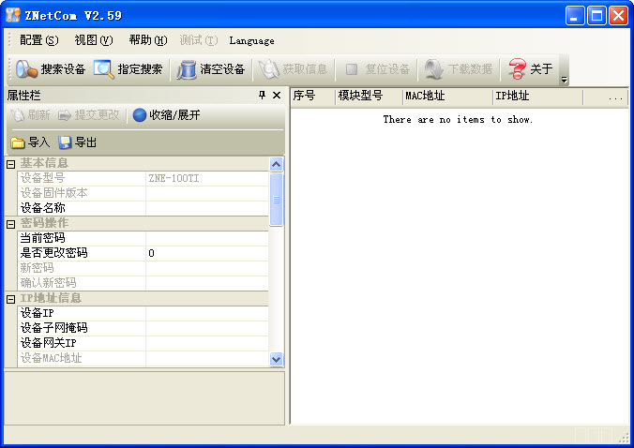The height and width of the screenshot is (448, 634).
Task: Open the 关于 about icon
Action: coord(518,69)
